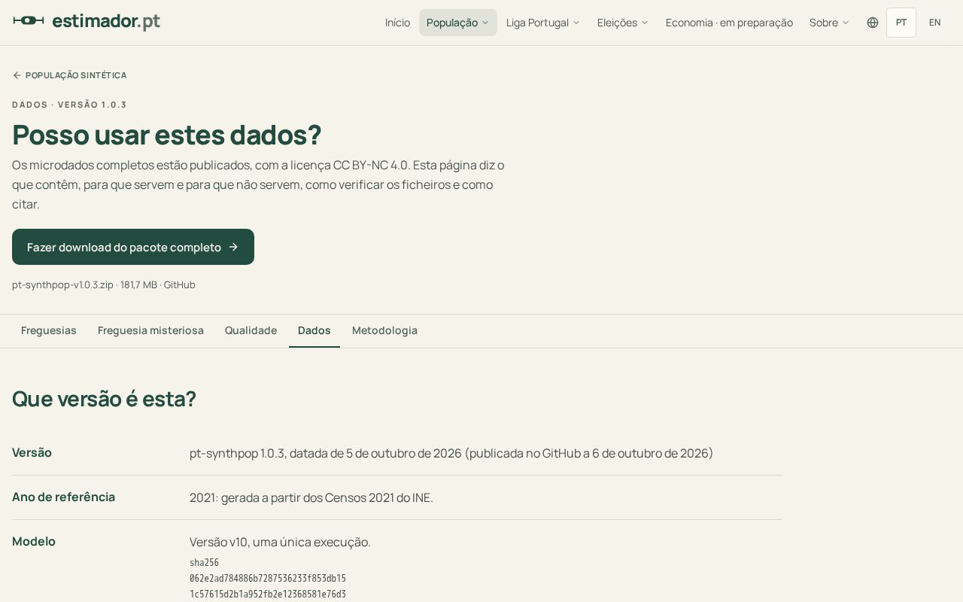Select the Dados tab
The width and height of the screenshot is (963, 602).
(314, 330)
